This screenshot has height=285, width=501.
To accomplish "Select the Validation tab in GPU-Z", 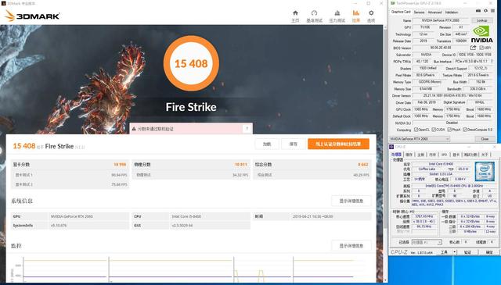I will point(452,12).
